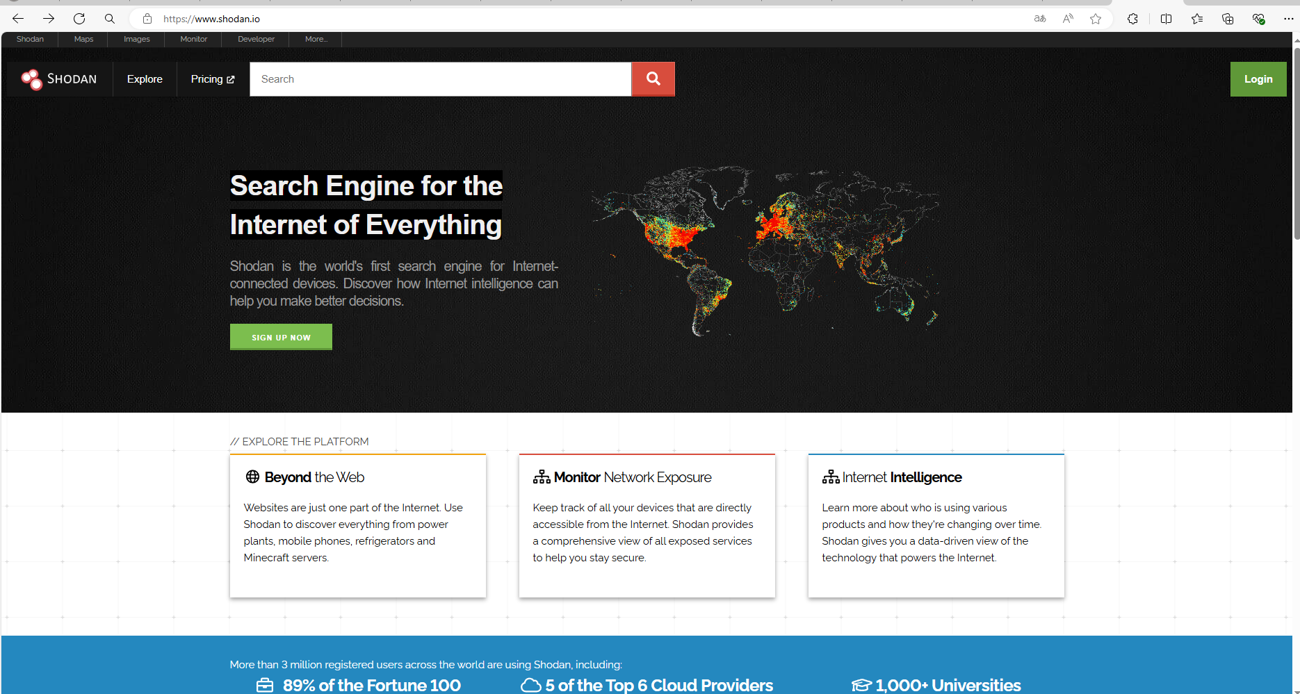View site information via the lock icon
This screenshot has height=694, width=1300.
(147, 19)
